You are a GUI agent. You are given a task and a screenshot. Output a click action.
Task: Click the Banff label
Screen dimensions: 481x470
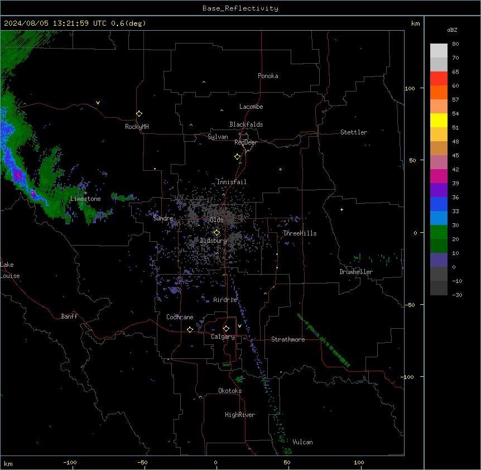pos(69,316)
